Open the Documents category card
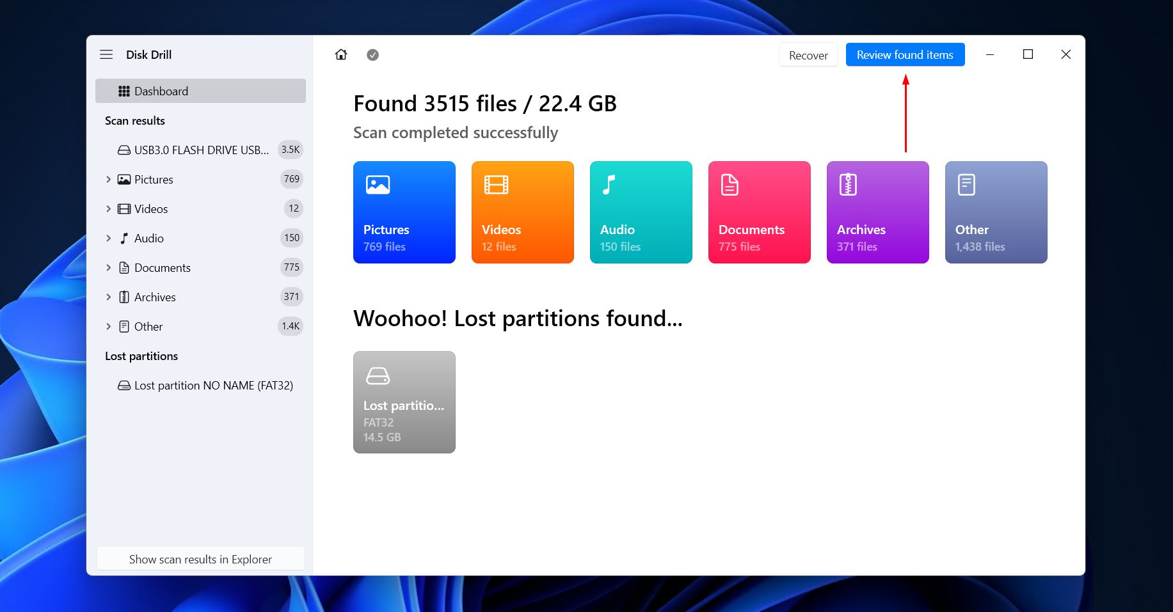This screenshot has width=1173, height=612. coord(759,212)
